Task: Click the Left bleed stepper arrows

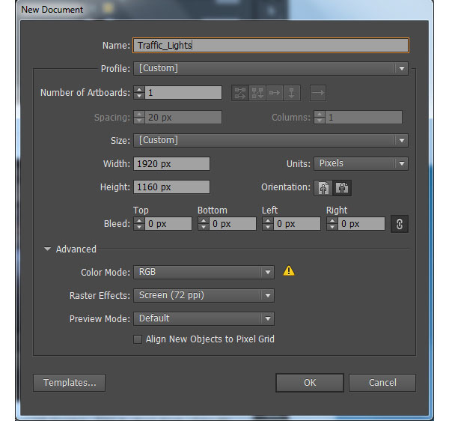Action: [x=268, y=223]
